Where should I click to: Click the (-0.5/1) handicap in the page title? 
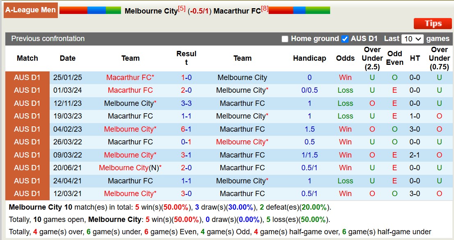200,11
